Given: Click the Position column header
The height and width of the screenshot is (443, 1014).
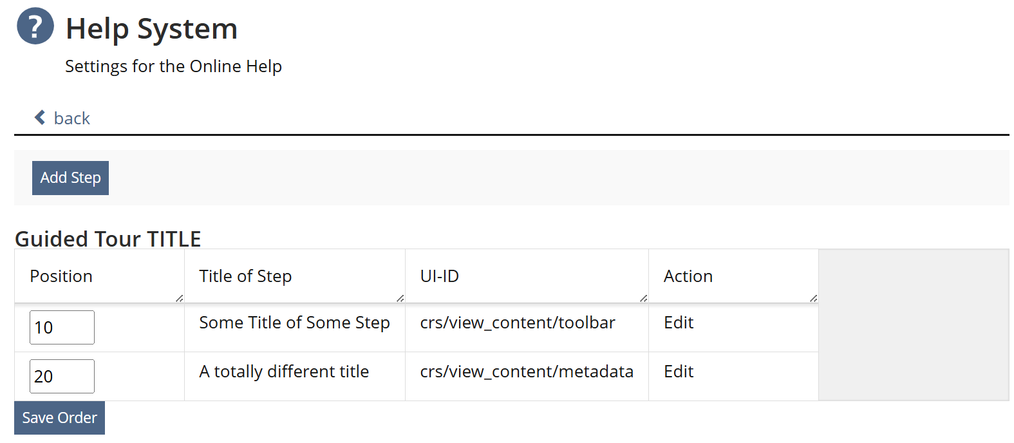Looking at the screenshot, I should (61, 276).
